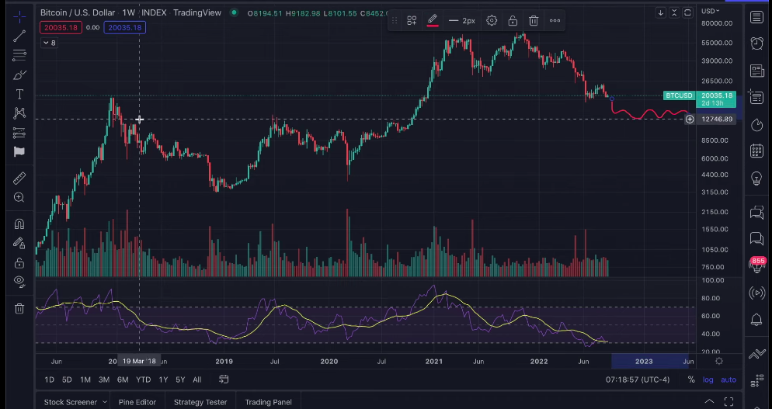Open prediction and measurement tools

coord(19,133)
